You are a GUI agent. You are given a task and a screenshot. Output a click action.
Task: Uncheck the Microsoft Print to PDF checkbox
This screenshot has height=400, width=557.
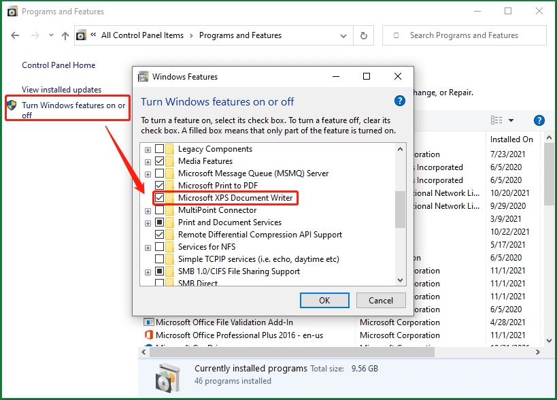click(x=160, y=186)
